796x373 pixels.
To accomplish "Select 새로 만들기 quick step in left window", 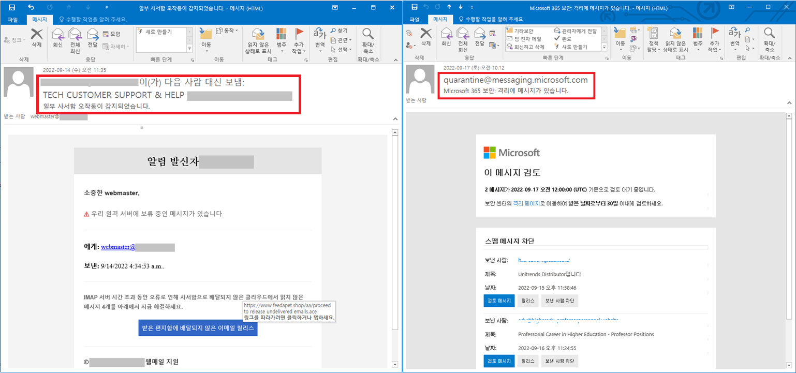I will point(155,32).
